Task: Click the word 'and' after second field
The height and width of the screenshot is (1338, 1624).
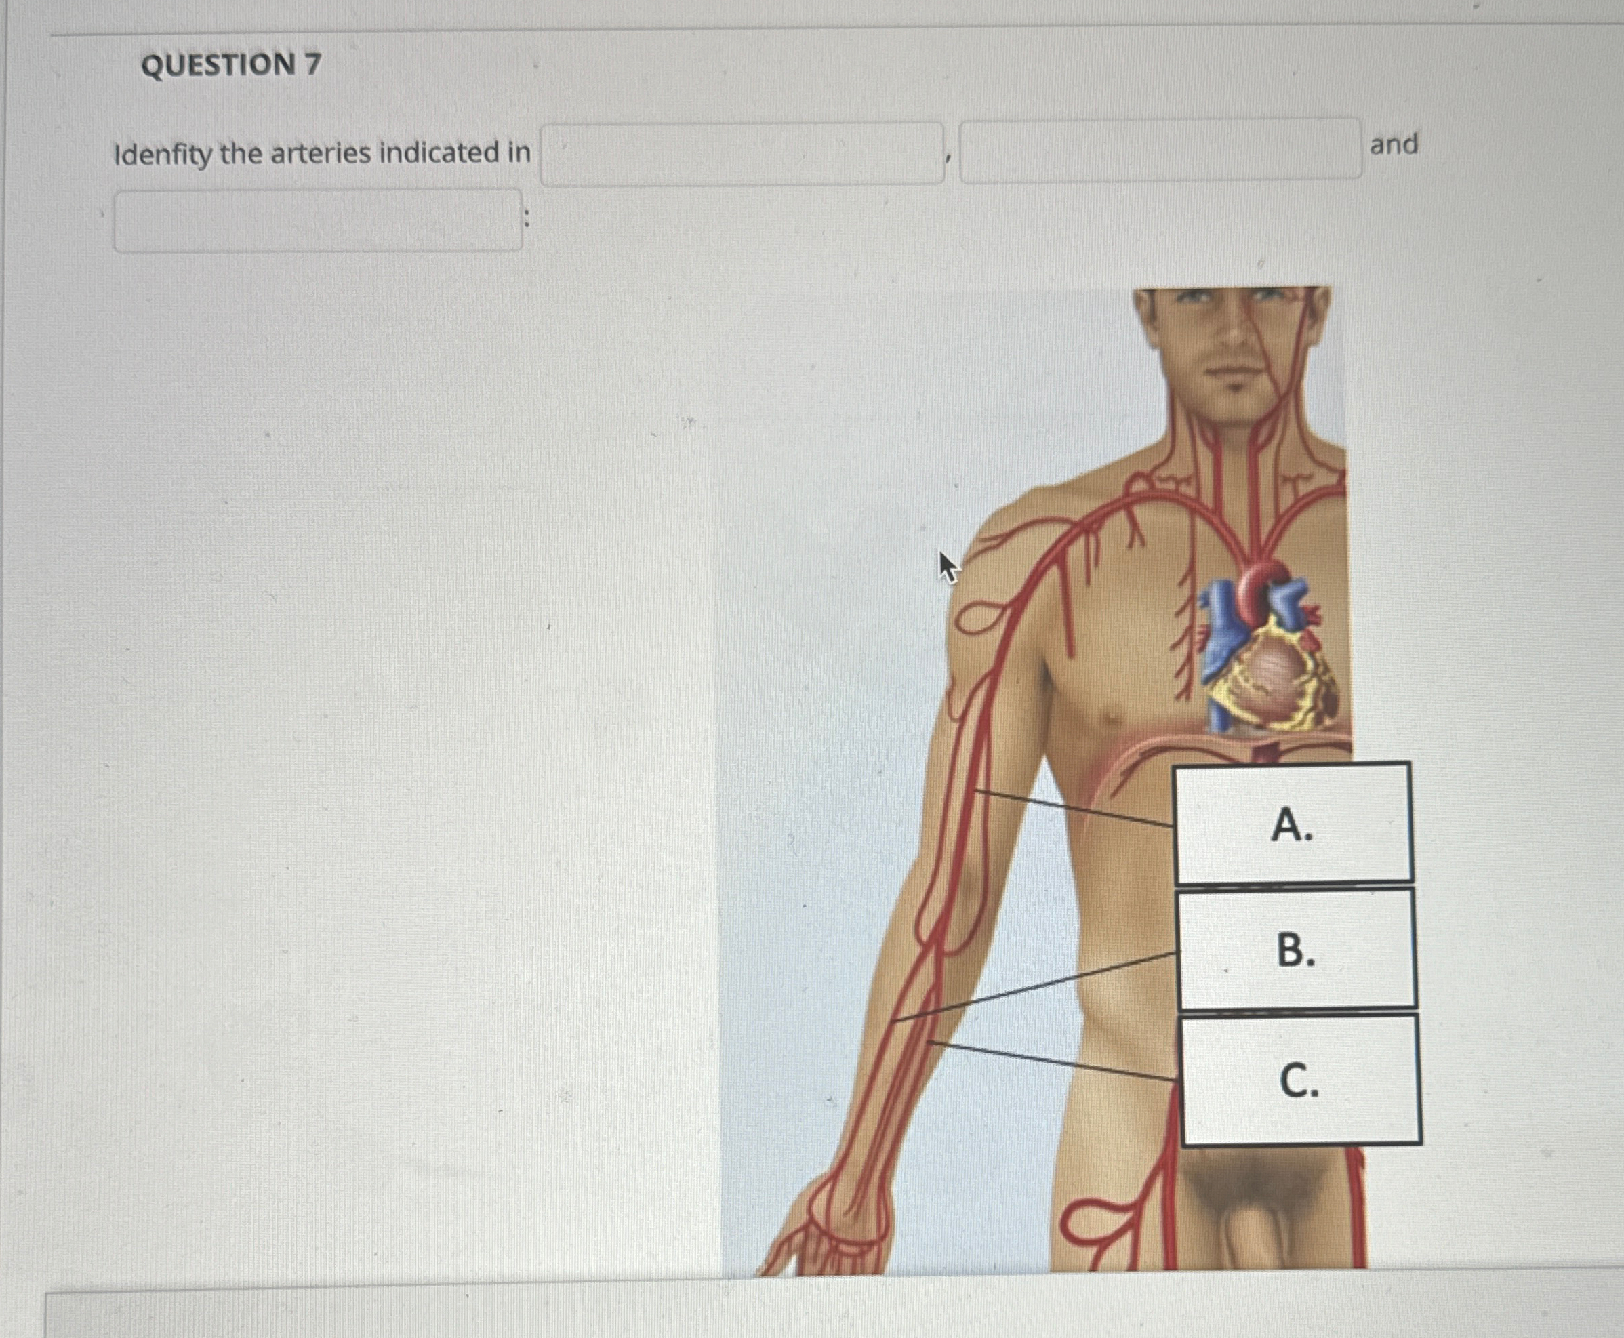Action: [1394, 144]
